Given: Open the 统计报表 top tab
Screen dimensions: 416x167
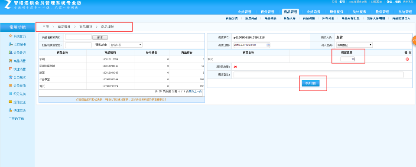Looking at the screenshot, I should pyautogui.click(x=359, y=12).
